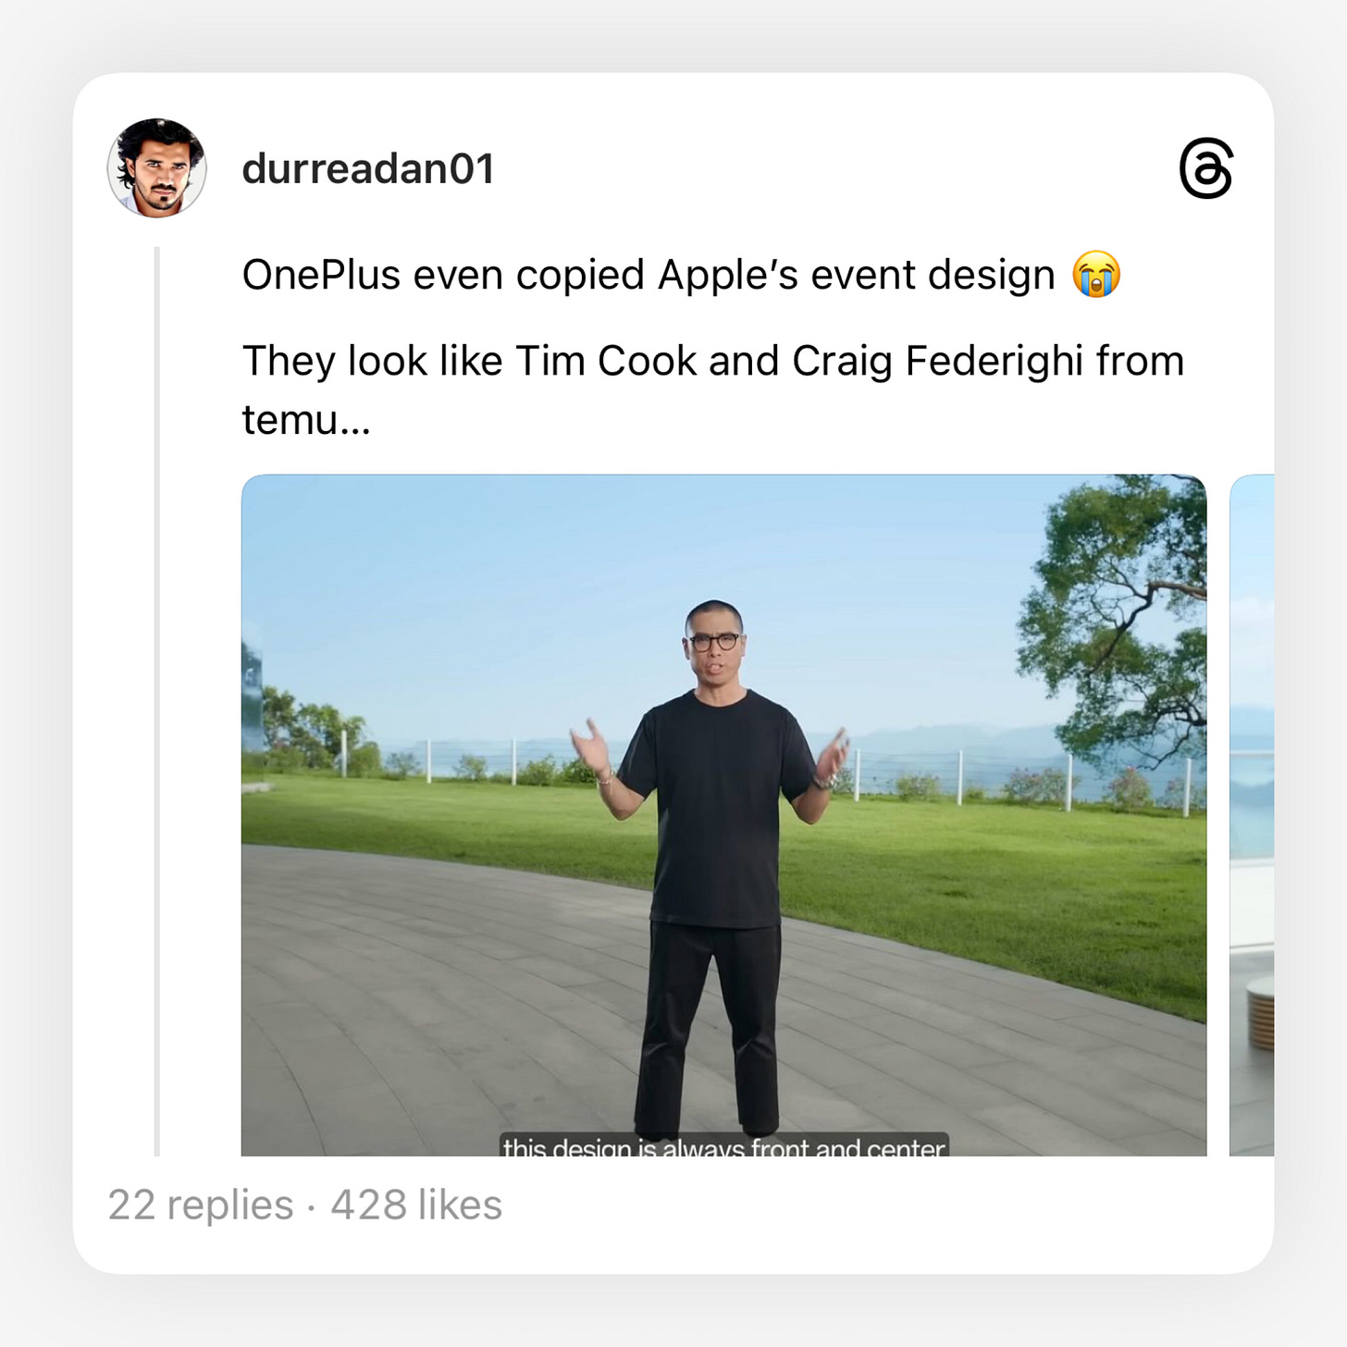Viewport: 1347px width, 1347px height.
Task: Click the presenter's black t-shirt
Action: click(x=717, y=805)
